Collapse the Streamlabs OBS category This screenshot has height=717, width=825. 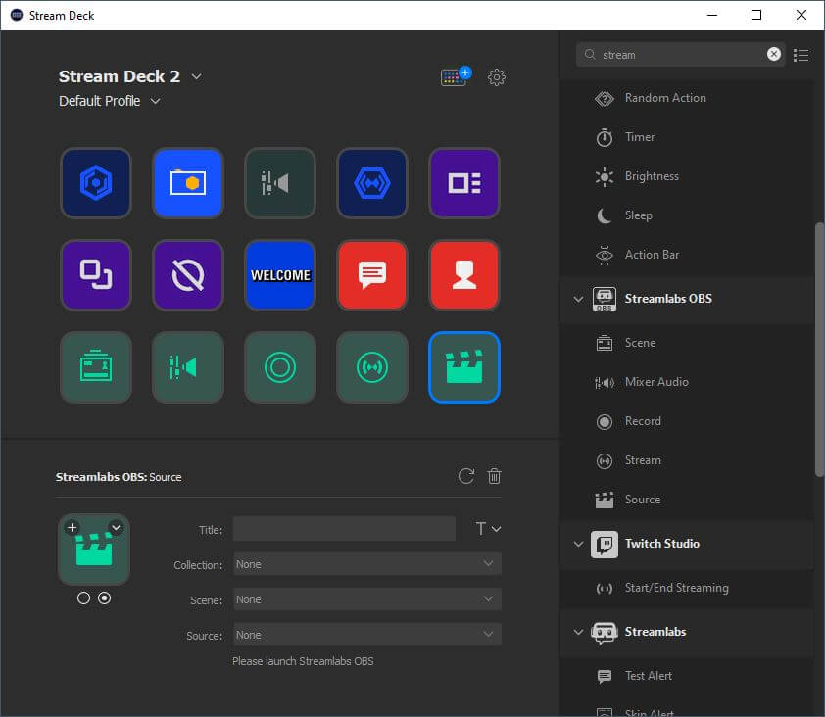pyautogui.click(x=578, y=299)
